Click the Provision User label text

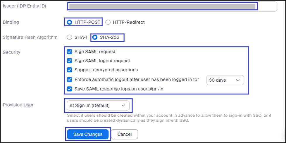[18, 105]
